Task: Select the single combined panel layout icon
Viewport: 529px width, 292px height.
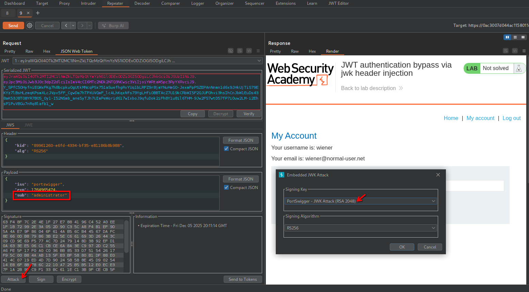Action: coord(523,37)
